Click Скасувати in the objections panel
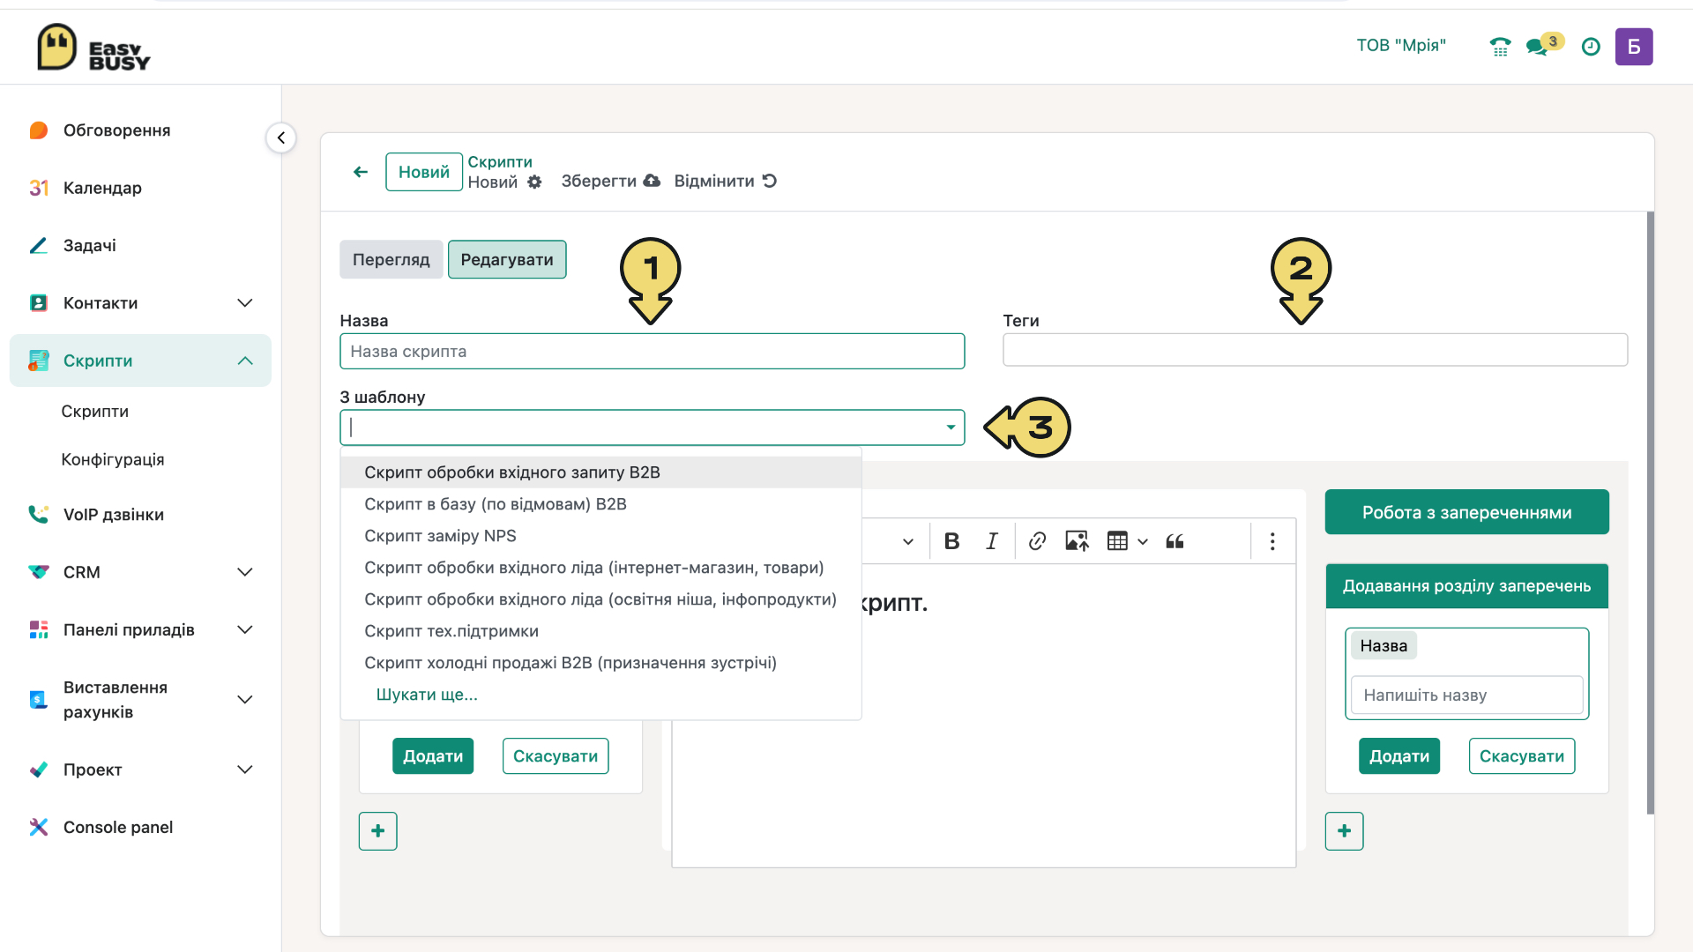 (x=1522, y=756)
